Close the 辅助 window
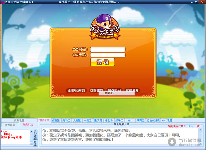Image resolution: width=206 pixels, height=150 pixels. click(202, 2)
